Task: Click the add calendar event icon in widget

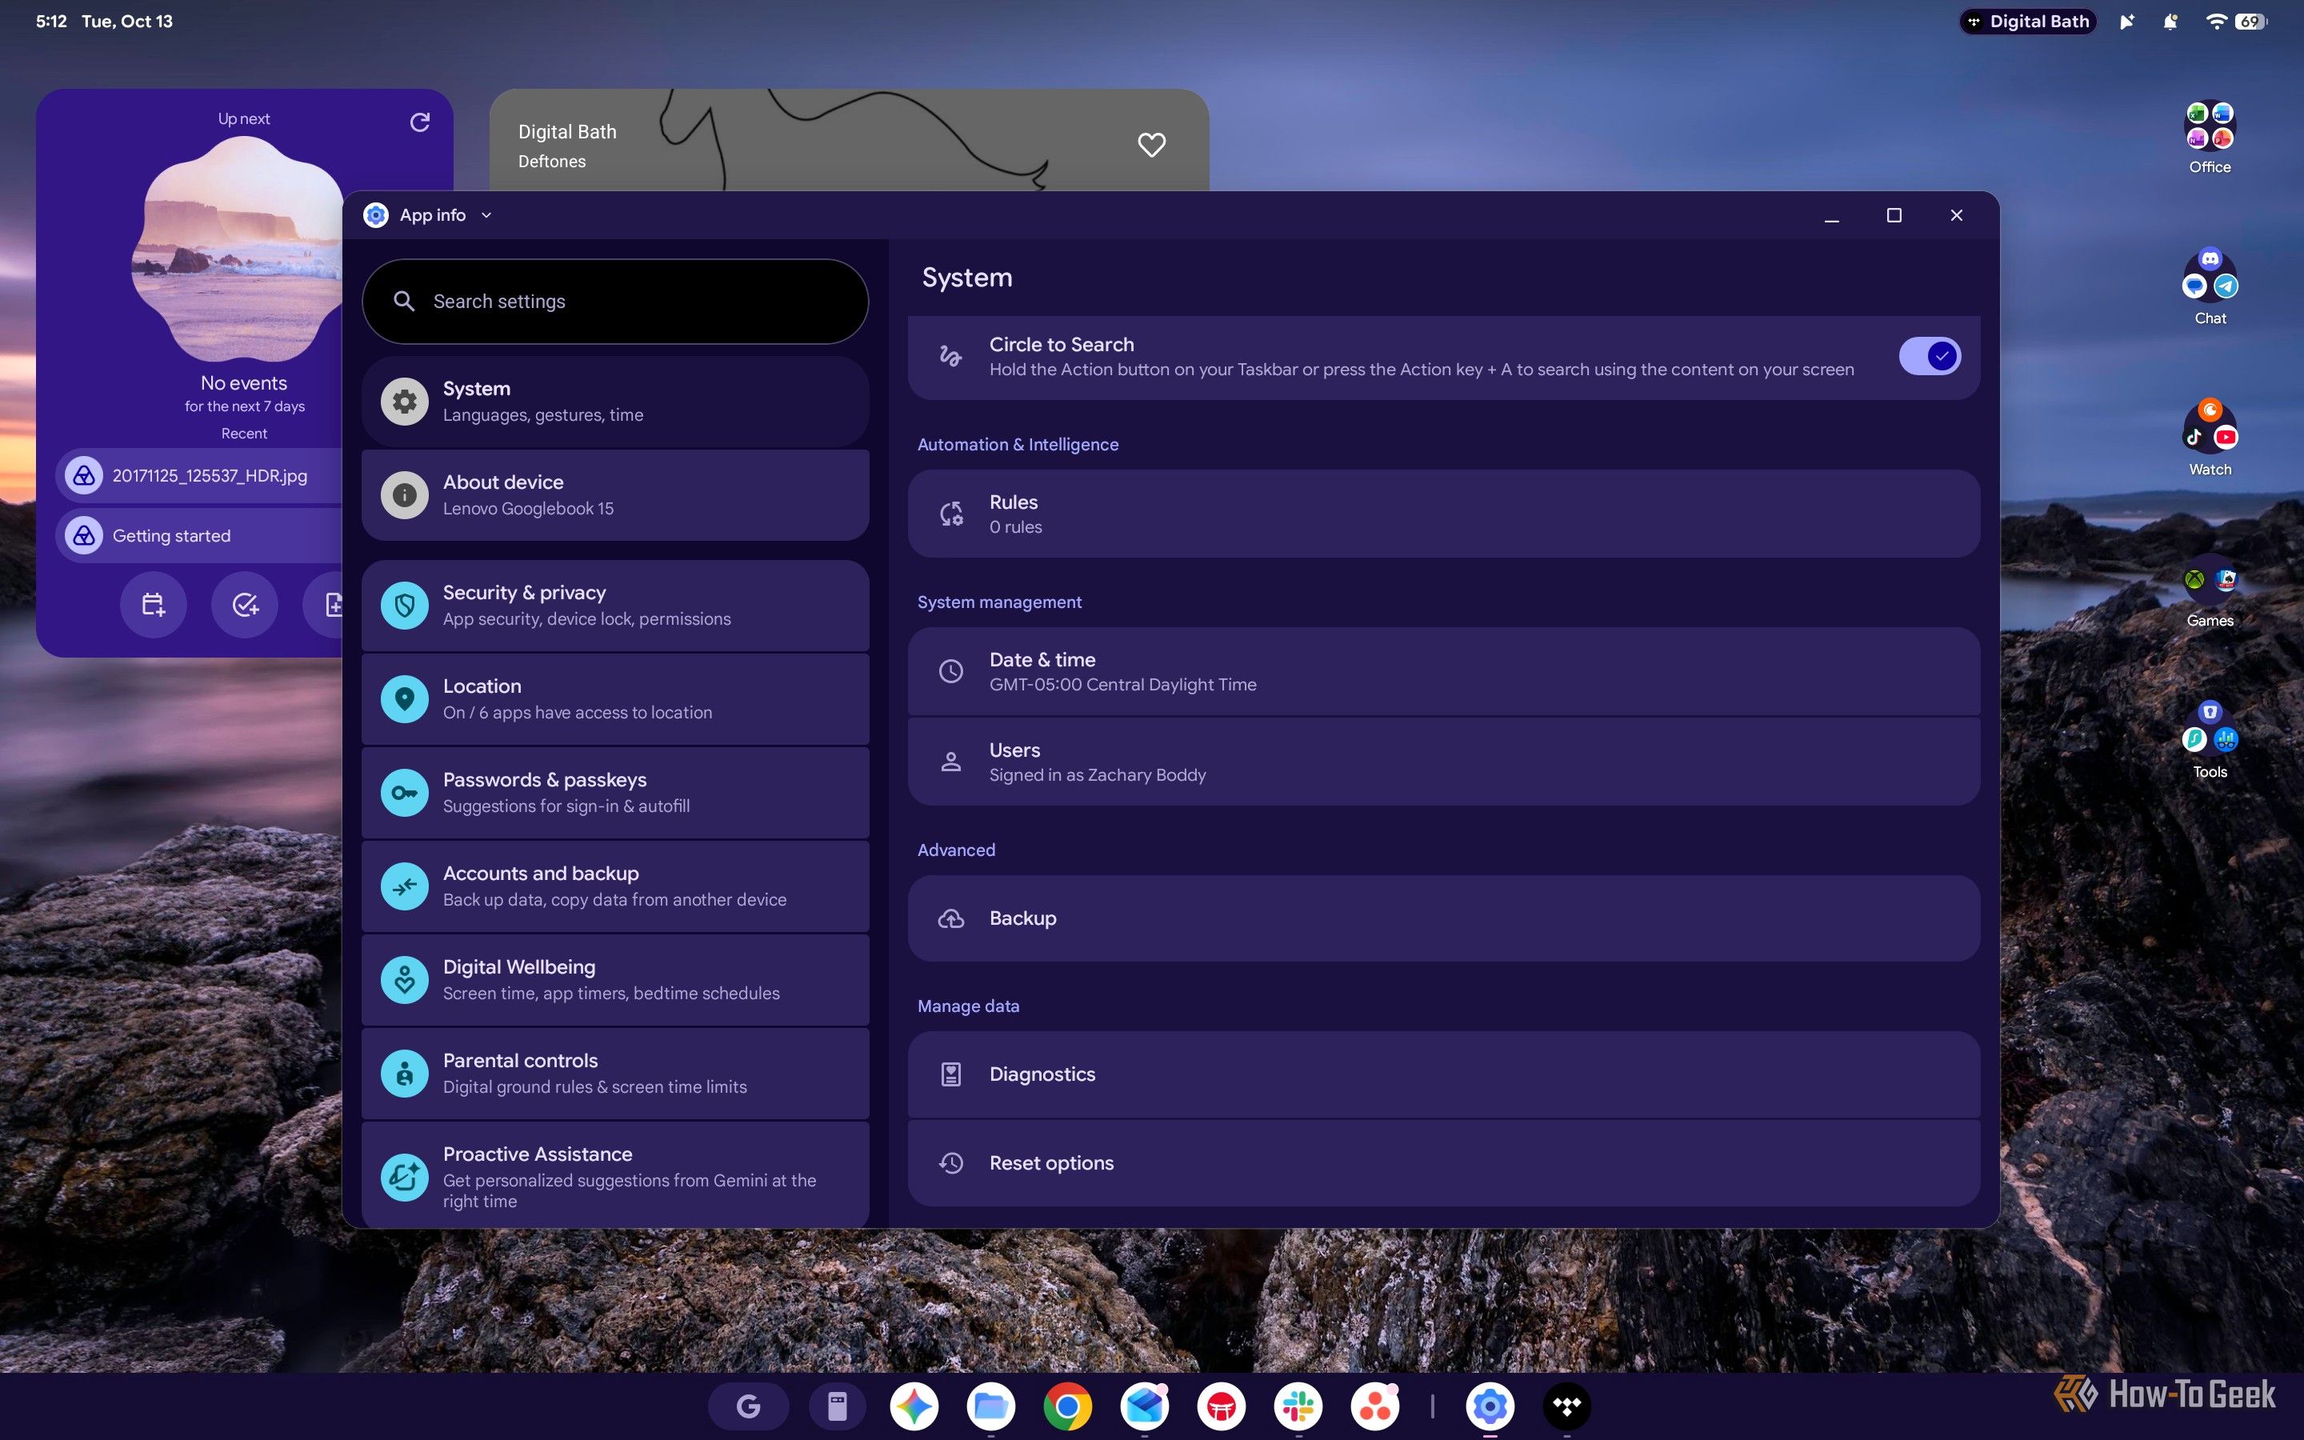Action: [x=154, y=605]
